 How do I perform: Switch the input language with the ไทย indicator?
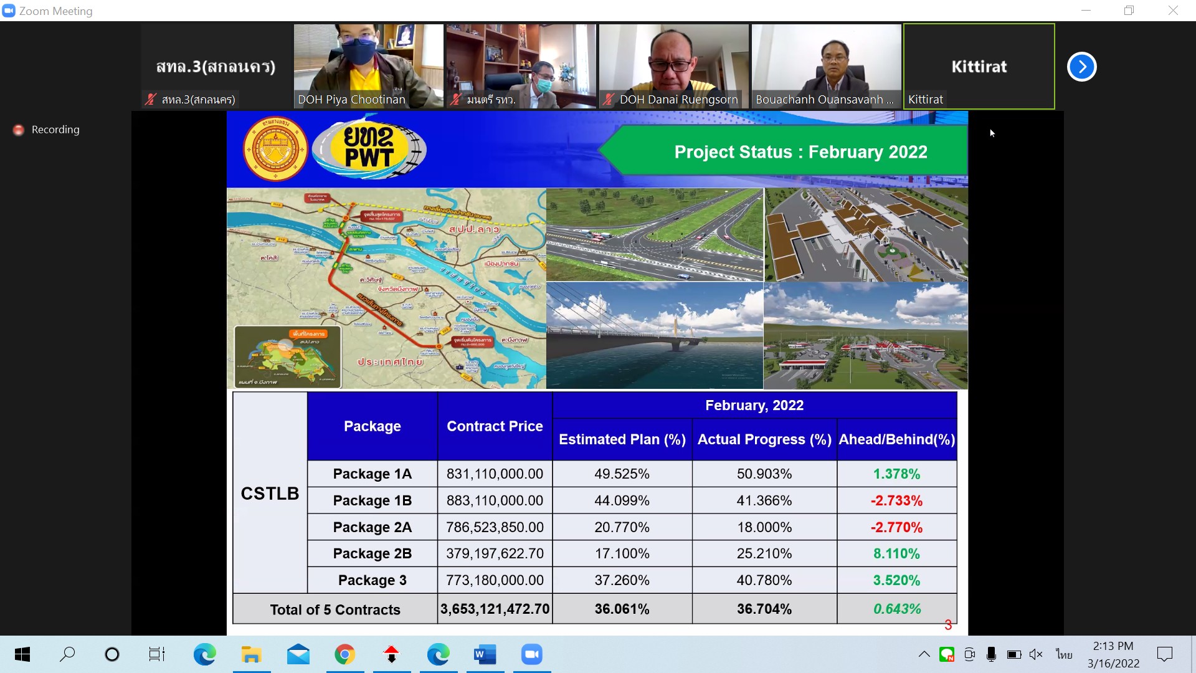tap(1064, 654)
